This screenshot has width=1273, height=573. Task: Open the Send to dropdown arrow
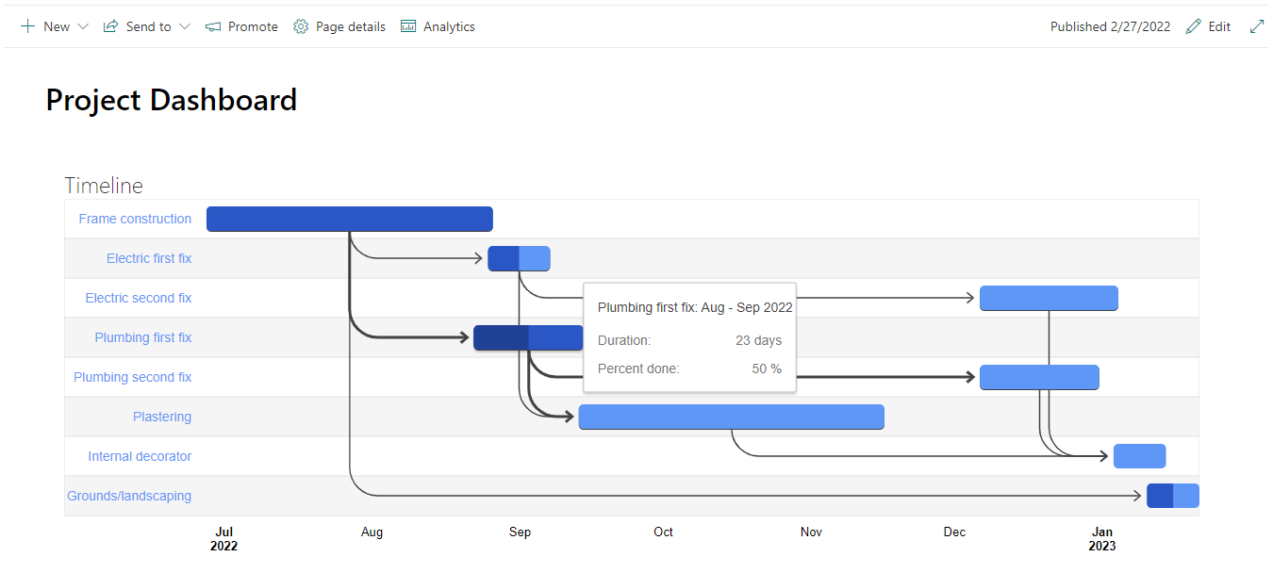(184, 27)
